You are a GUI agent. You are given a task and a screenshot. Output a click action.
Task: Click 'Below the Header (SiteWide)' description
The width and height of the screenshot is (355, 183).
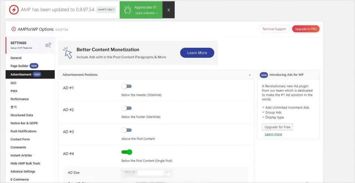click(141, 95)
